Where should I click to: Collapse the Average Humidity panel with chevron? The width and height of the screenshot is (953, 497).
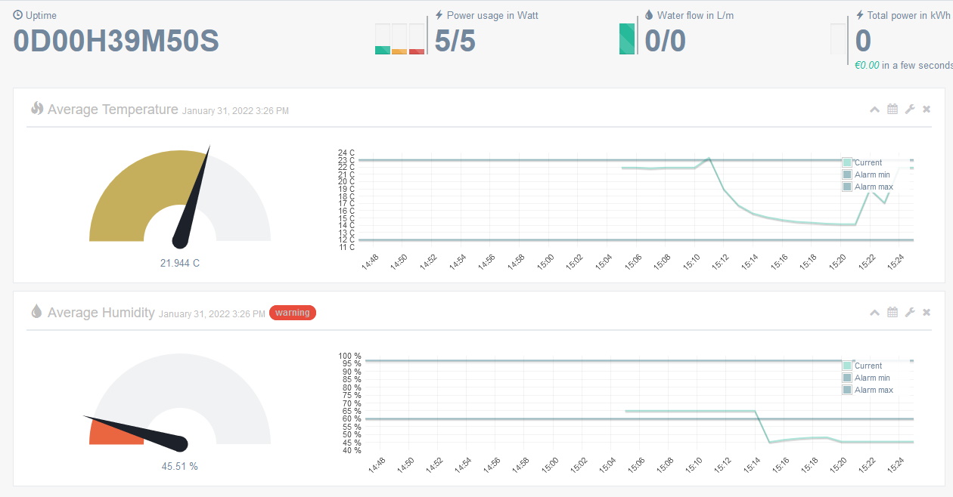(874, 313)
